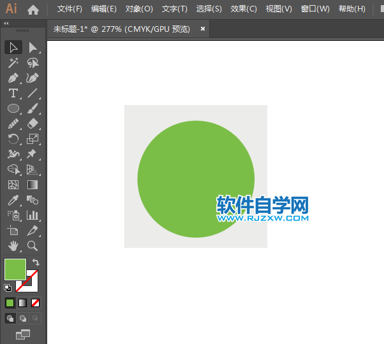384x344 pixels.
Task: Open the 帮助(H) menu
Action: click(x=352, y=9)
